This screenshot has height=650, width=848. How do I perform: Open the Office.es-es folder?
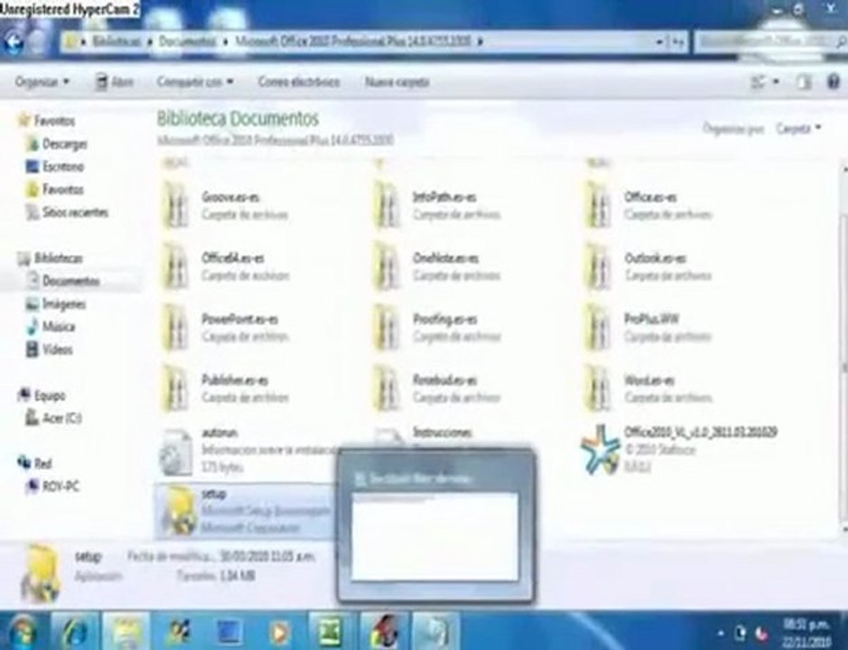(648, 206)
